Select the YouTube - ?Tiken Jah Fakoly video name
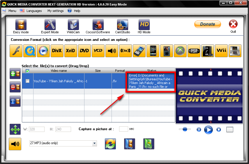249x164 pixels. coord(59,81)
